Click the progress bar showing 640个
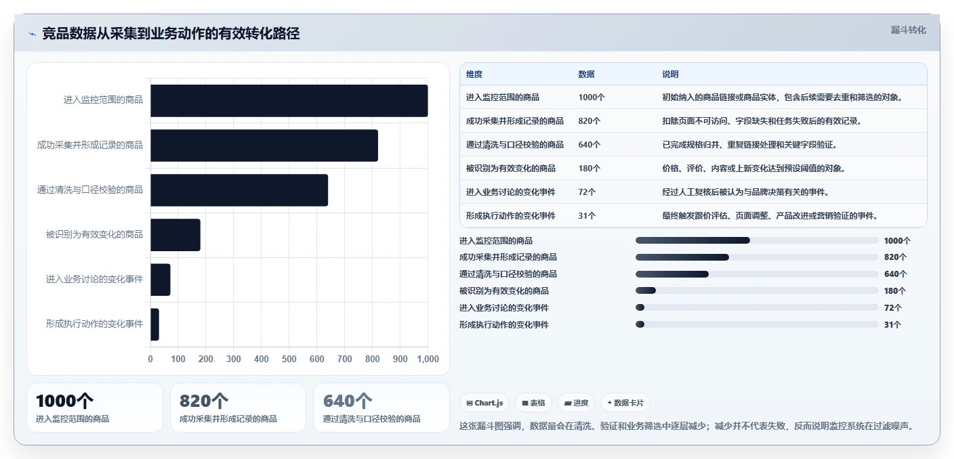This screenshot has height=459, width=954. coord(757,274)
